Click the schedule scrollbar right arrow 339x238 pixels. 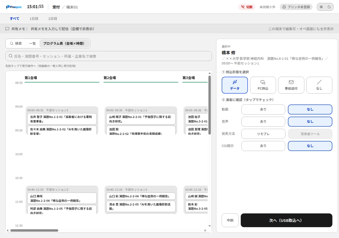(x=205, y=230)
